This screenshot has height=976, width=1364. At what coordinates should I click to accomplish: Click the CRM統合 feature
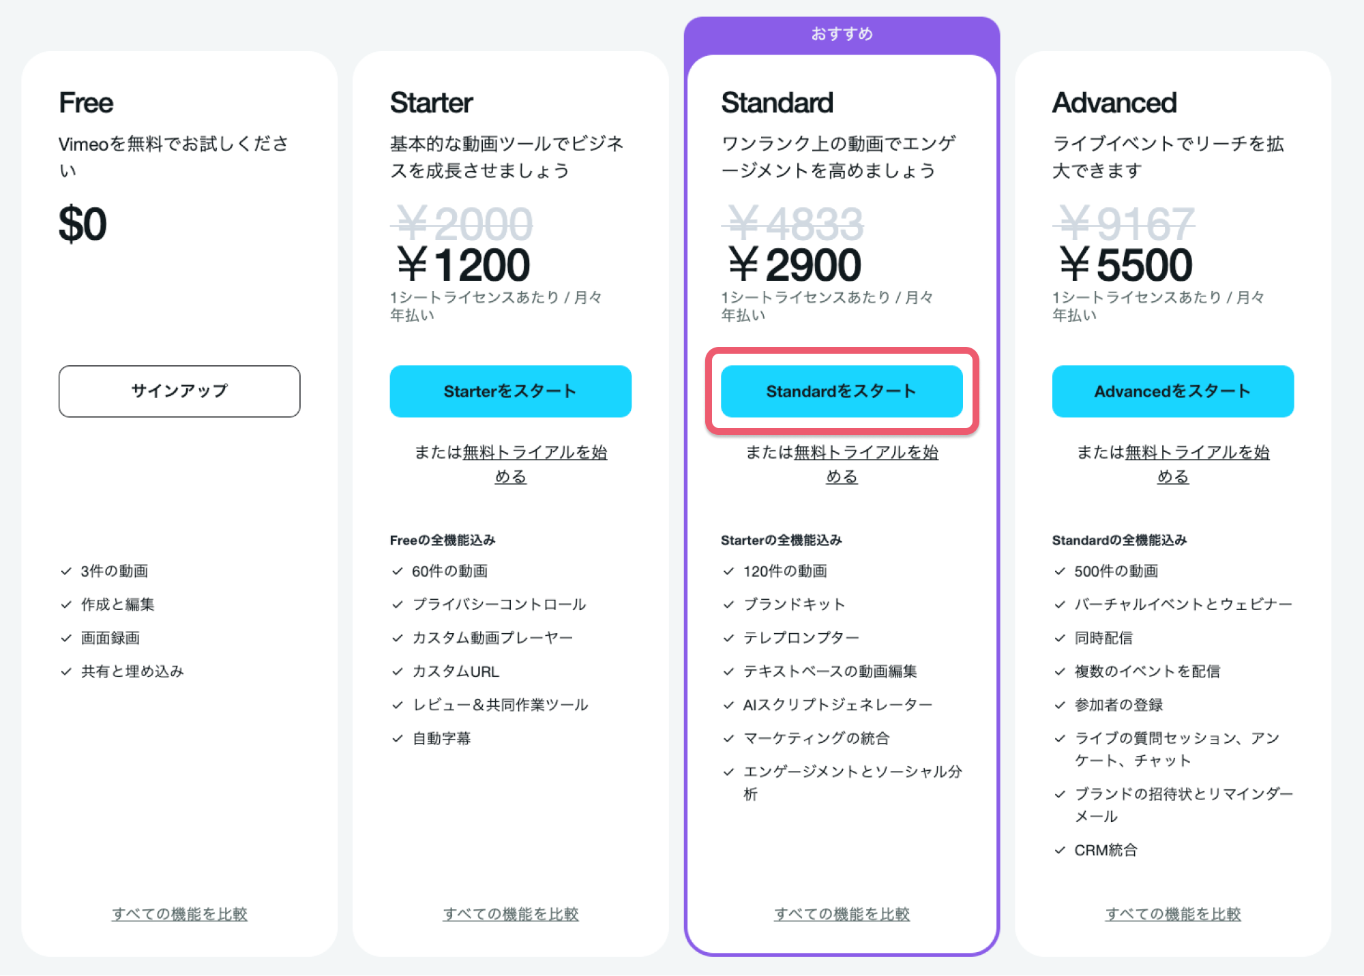pyautogui.click(x=1106, y=850)
